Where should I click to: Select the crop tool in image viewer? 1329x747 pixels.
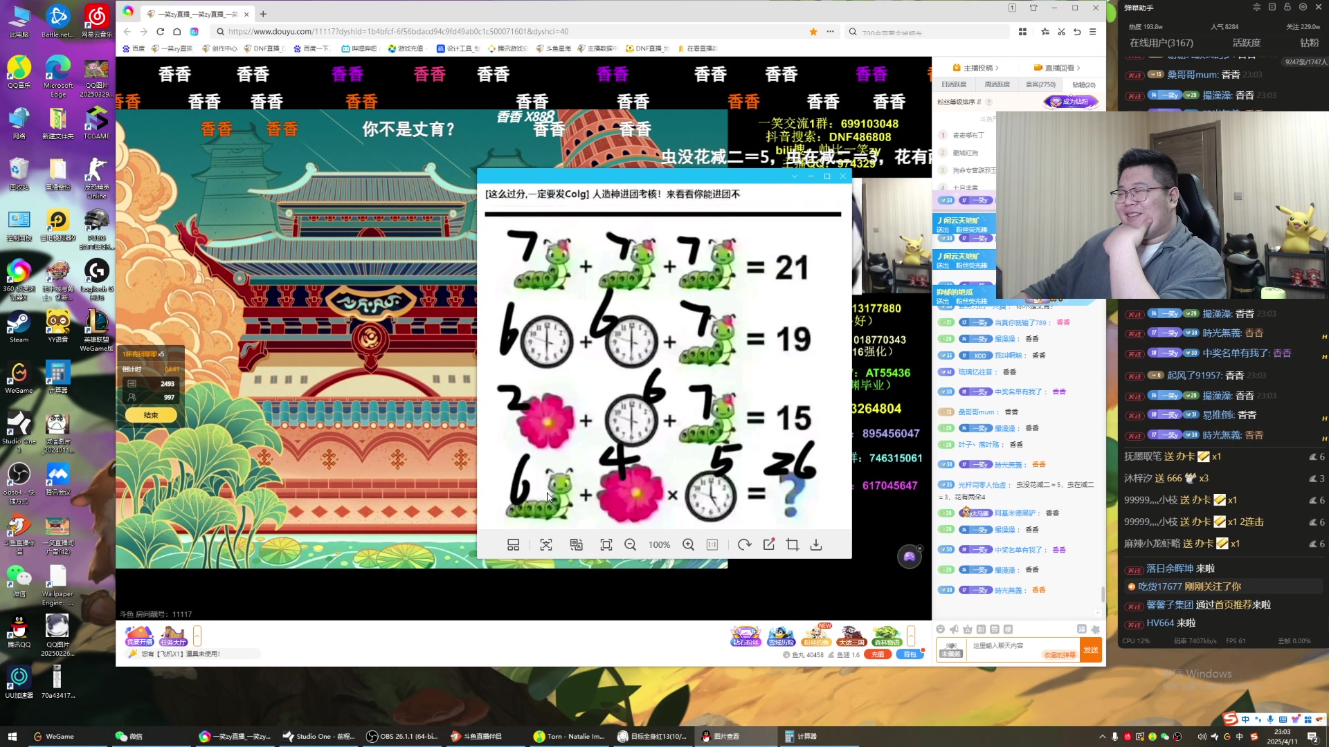(793, 545)
